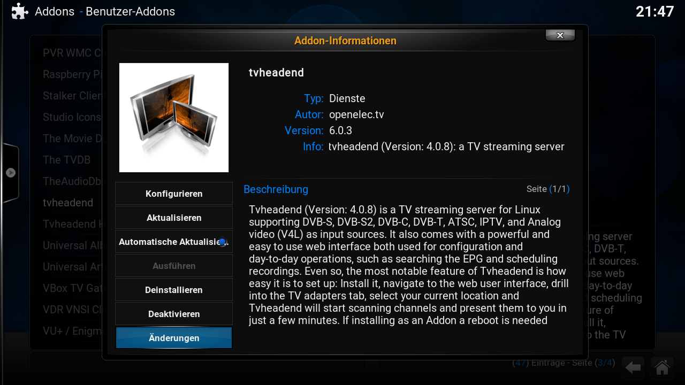The height and width of the screenshot is (385, 685).
Task: Select Studio Icons list entry
Action: (72, 117)
